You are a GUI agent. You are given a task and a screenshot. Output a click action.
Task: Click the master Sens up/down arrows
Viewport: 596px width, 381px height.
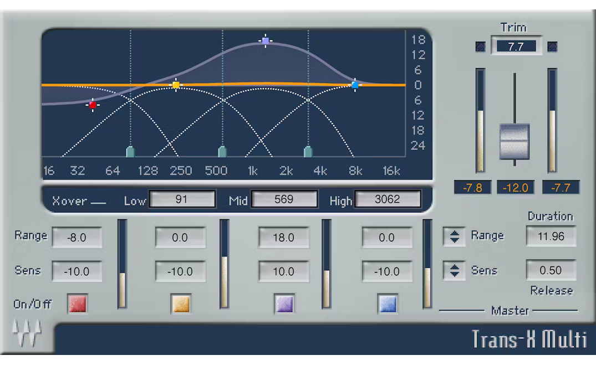pyautogui.click(x=454, y=271)
